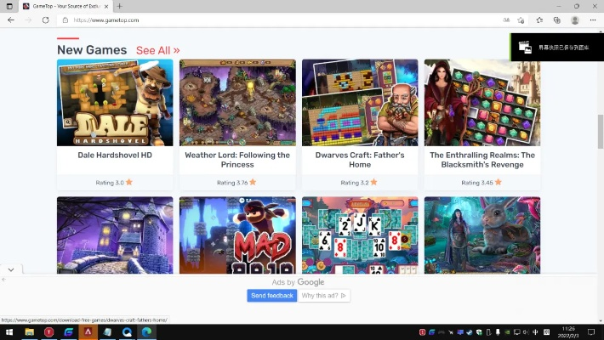Open Dale Hardshovel HD game thumbnail
Screen dimensions: 604x340
pyautogui.click(x=115, y=102)
